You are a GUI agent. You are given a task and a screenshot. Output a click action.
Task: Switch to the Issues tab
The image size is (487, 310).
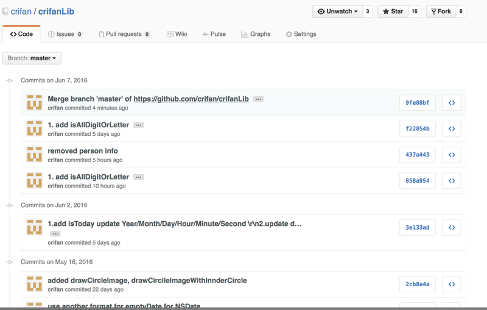[65, 34]
